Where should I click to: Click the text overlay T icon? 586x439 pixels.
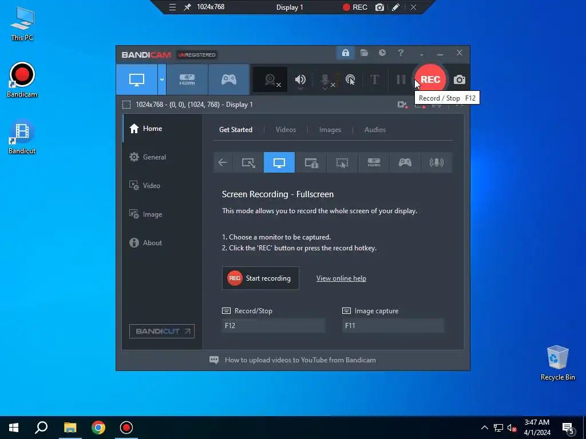[374, 79]
